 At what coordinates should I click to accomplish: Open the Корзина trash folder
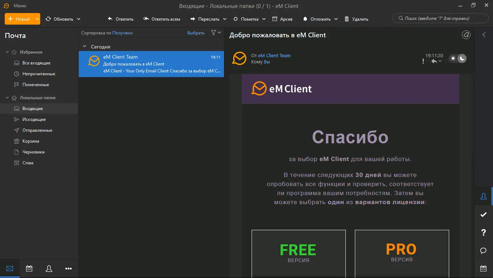[x=39, y=141]
